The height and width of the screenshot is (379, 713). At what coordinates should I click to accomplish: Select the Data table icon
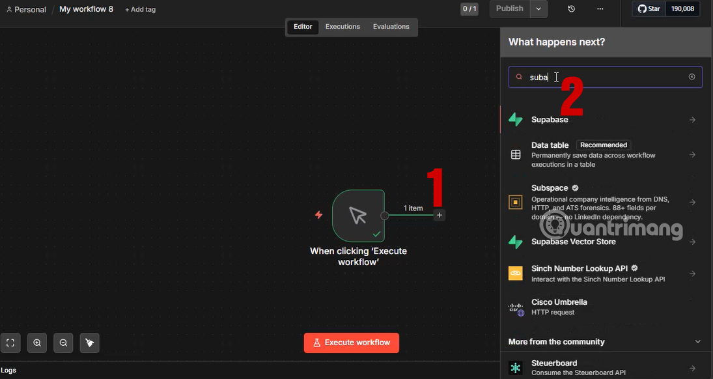coord(516,155)
